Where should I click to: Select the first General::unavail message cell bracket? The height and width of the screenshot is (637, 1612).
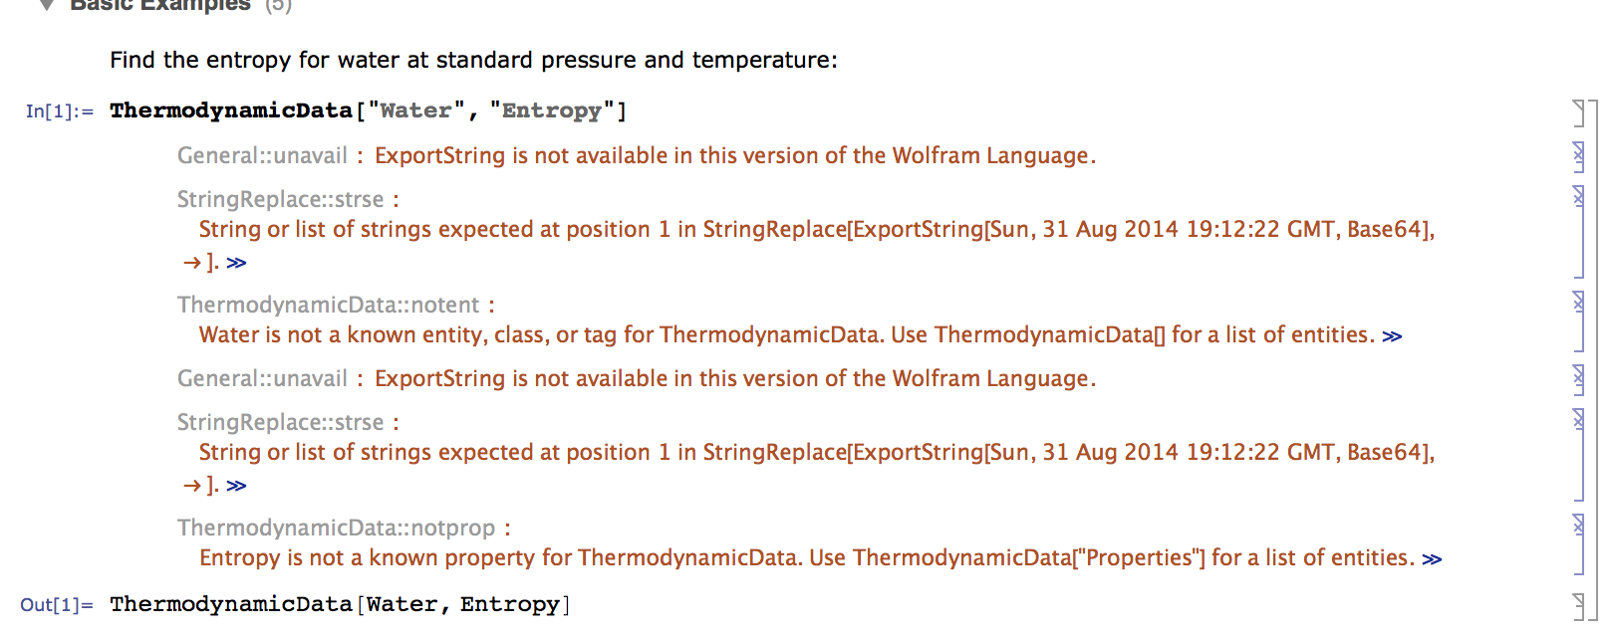pos(1578,156)
